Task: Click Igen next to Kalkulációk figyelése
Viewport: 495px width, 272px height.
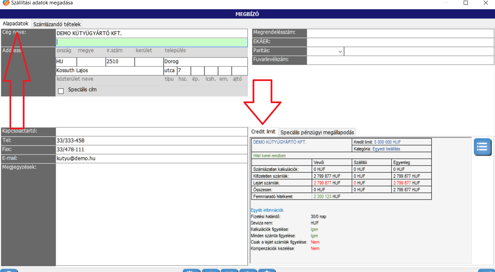Action: coord(314,229)
